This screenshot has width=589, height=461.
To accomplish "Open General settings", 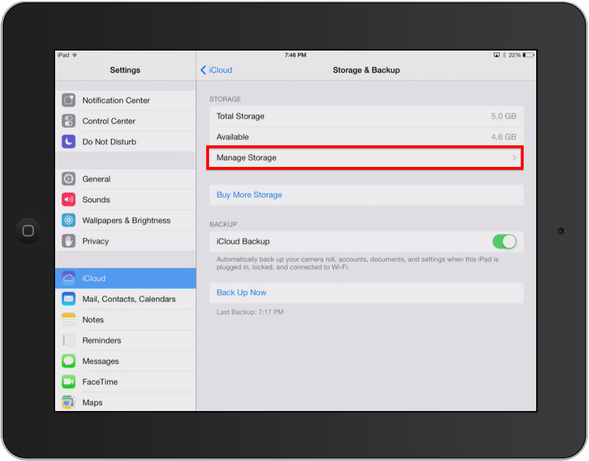I will click(126, 179).
